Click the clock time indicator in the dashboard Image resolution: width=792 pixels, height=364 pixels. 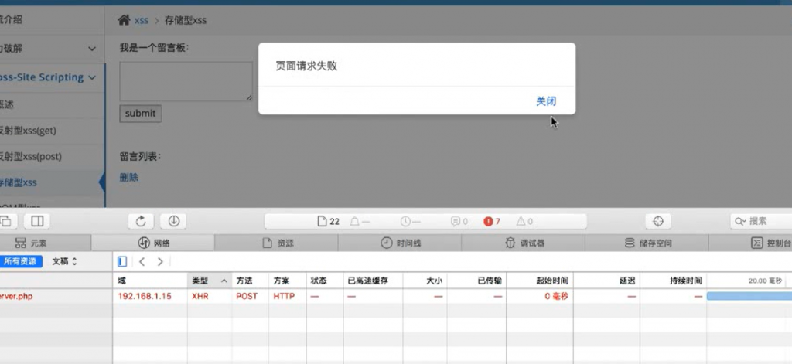[410, 221]
